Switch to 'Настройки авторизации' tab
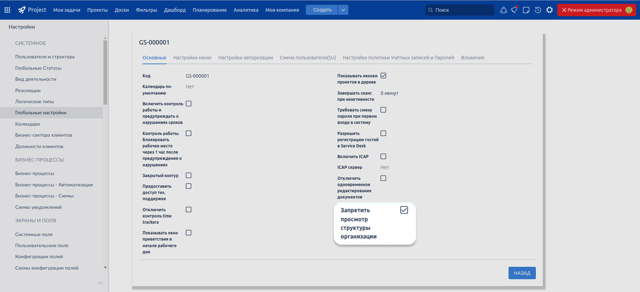 [x=246, y=58]
